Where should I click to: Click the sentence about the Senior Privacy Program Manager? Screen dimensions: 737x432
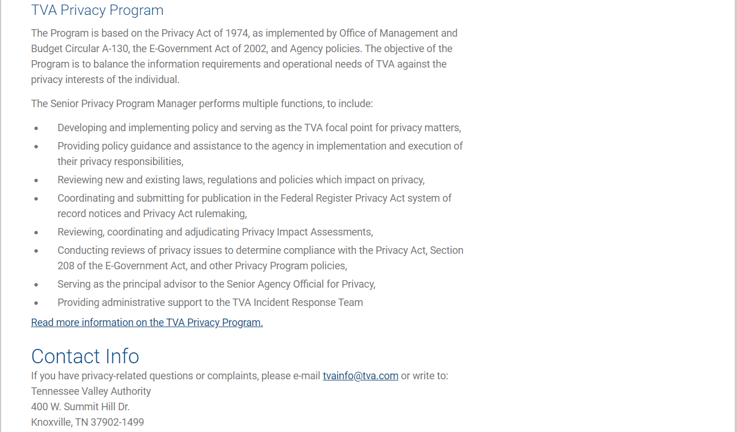click(x=202, y=104)
